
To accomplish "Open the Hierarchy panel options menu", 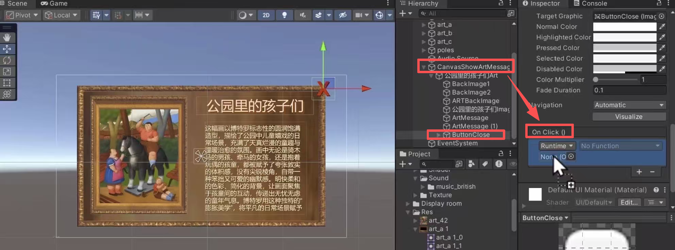I will (510, 3).
